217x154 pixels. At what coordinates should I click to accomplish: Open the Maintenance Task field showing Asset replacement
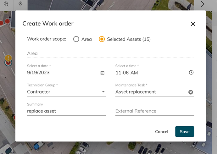pyautogui.click(x=150, y=92)
